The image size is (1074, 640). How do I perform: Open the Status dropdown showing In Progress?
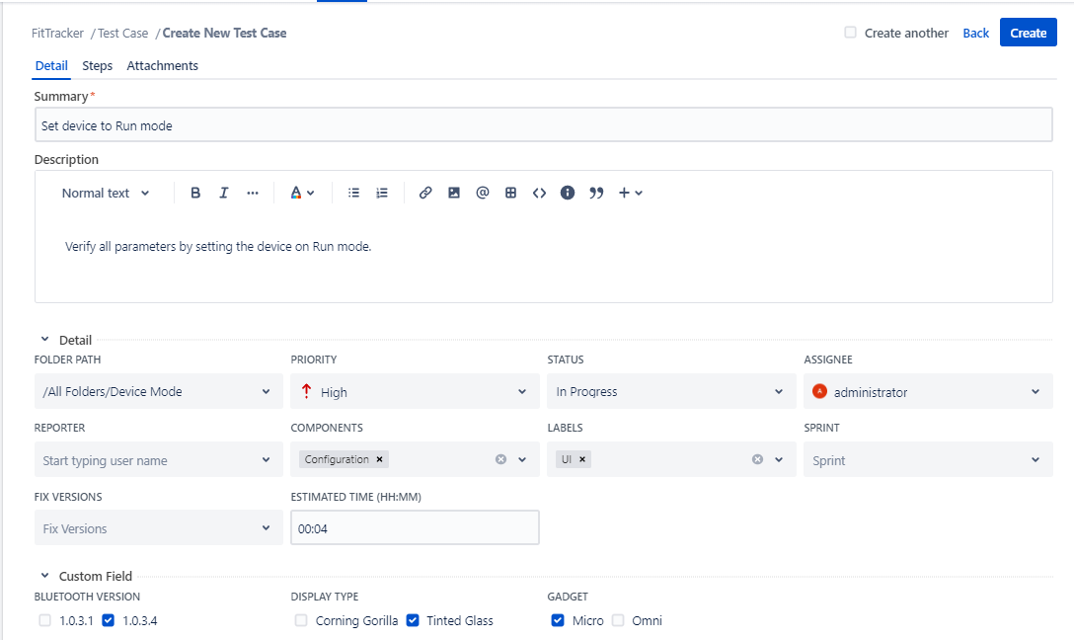(671, 391)
